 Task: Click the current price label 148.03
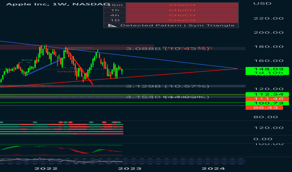click(269, 69)
